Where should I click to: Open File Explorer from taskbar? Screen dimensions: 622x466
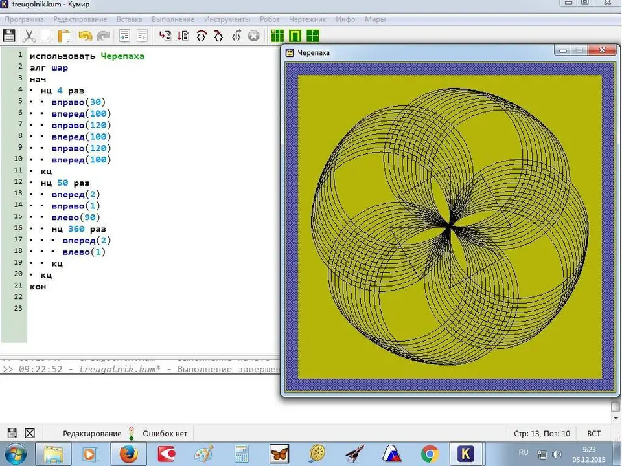click(53, 454)
